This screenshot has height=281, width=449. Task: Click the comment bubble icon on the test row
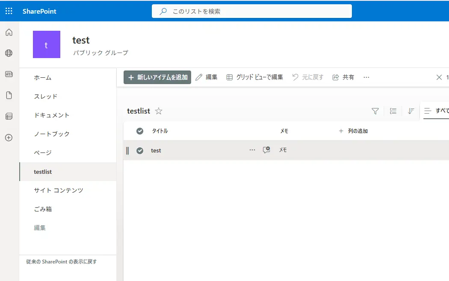pyautogui.click(x=266, y=150)
